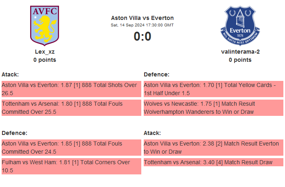Click the Aston Villa club crest
This screenshot has width=285, height=187.
point(45,25)
